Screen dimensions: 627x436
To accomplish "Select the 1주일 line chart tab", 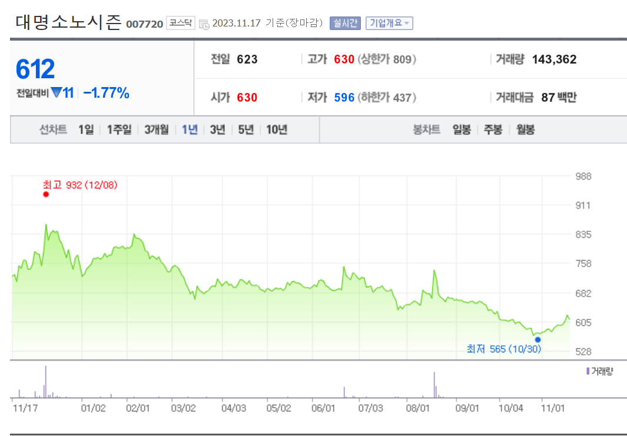I will pos(119,129).
